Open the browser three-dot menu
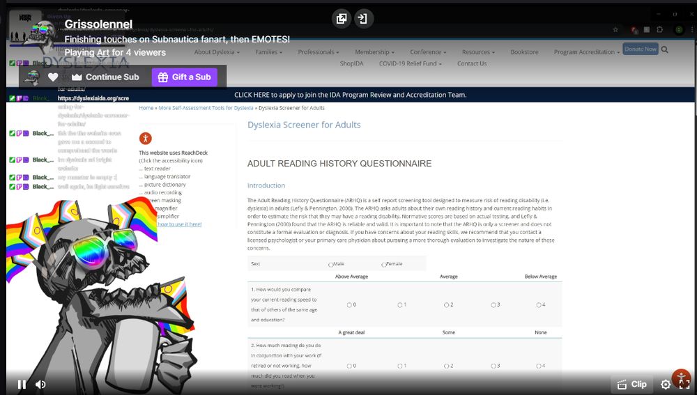 (x=692, y=30)
